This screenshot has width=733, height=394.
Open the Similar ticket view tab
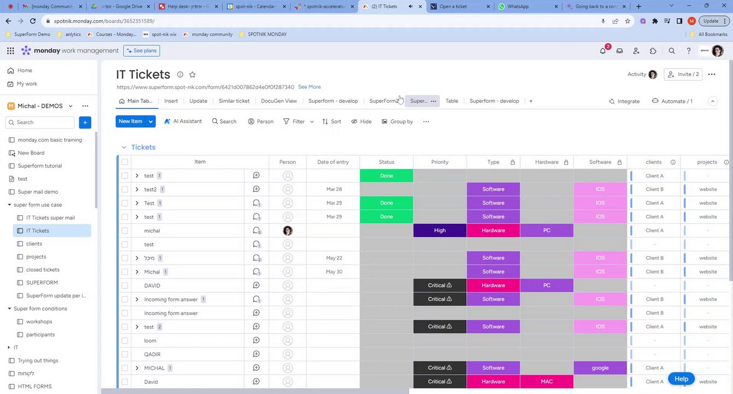(x=234, y=101)
